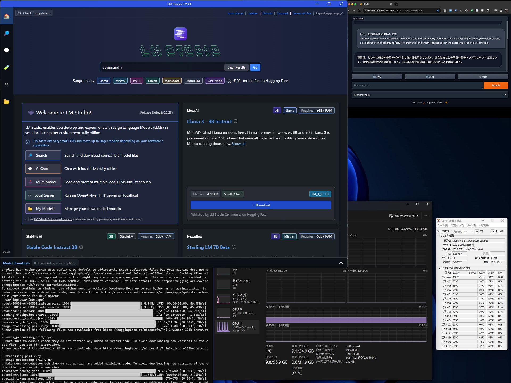Select GPU 1 NVIDIA GeForce in performance list
Viewport: 511px width, 383px height.
(237, 327)
